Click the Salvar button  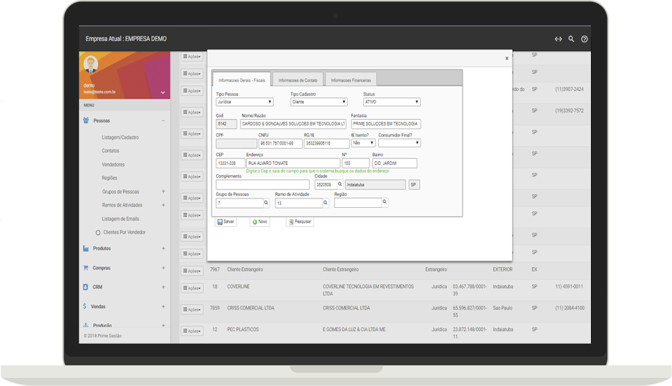226,221
